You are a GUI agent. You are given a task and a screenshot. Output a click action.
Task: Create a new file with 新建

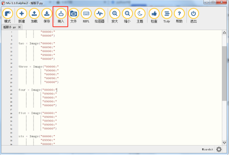click(21, 16)
